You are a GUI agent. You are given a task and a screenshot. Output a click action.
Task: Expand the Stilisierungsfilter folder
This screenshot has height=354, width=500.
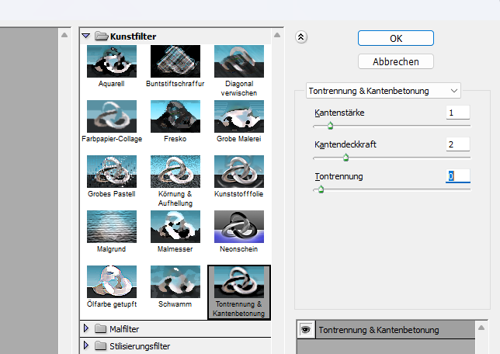point(85,345)
